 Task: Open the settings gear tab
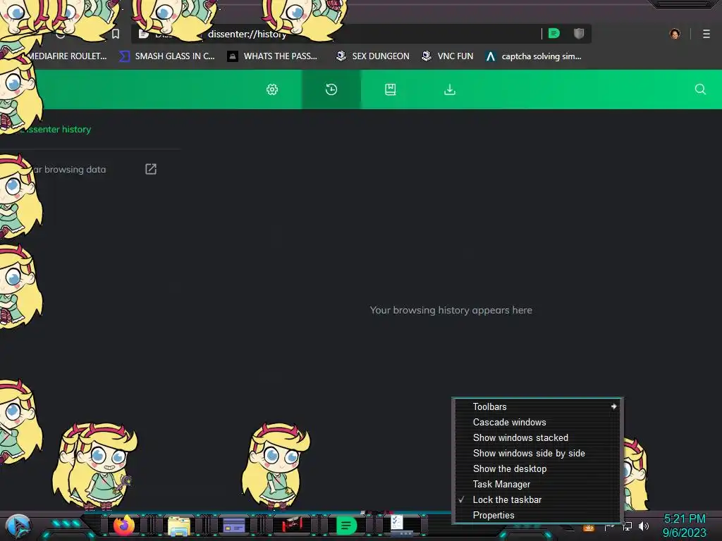point(272,89)
